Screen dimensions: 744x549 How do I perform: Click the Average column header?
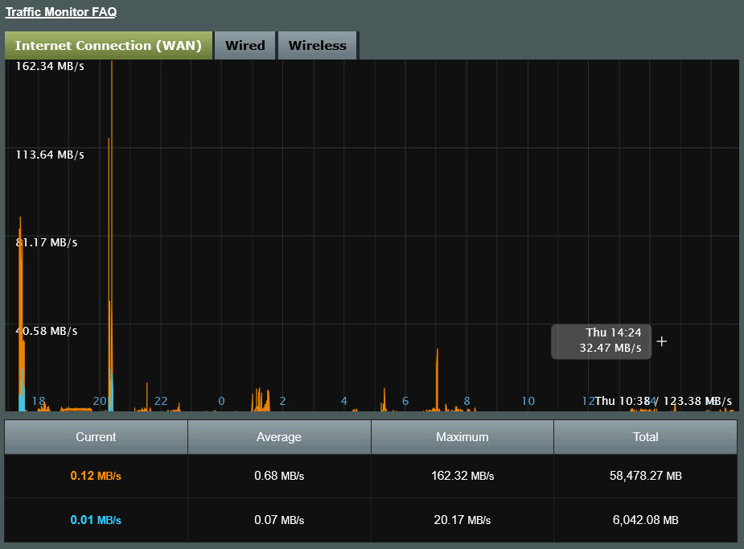[x=278, y=437]
